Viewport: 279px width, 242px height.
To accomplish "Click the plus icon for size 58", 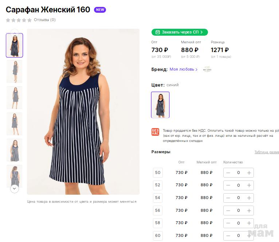I will (249, 223).
